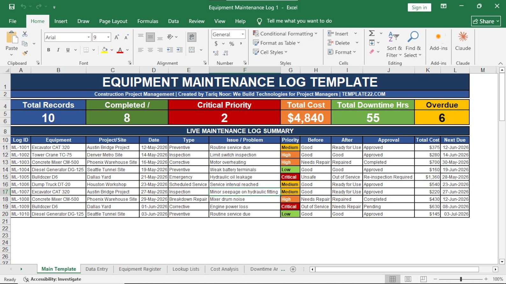
Task: Click the Undo arrow icon
Action: pos(23,7)
